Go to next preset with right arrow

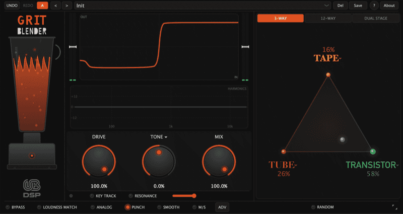(67, 6)
